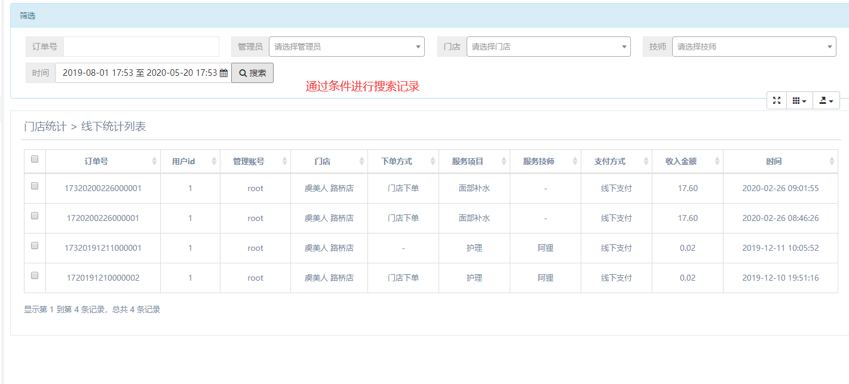Viewport: 849px width, 384px height.
Task: Click timestamp 2020-02-26 08:46:26
Action: (780, 218)
